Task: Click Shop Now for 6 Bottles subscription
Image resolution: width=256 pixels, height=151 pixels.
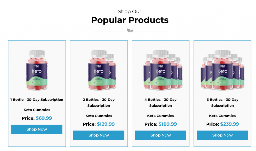Action: click(222, 135)
